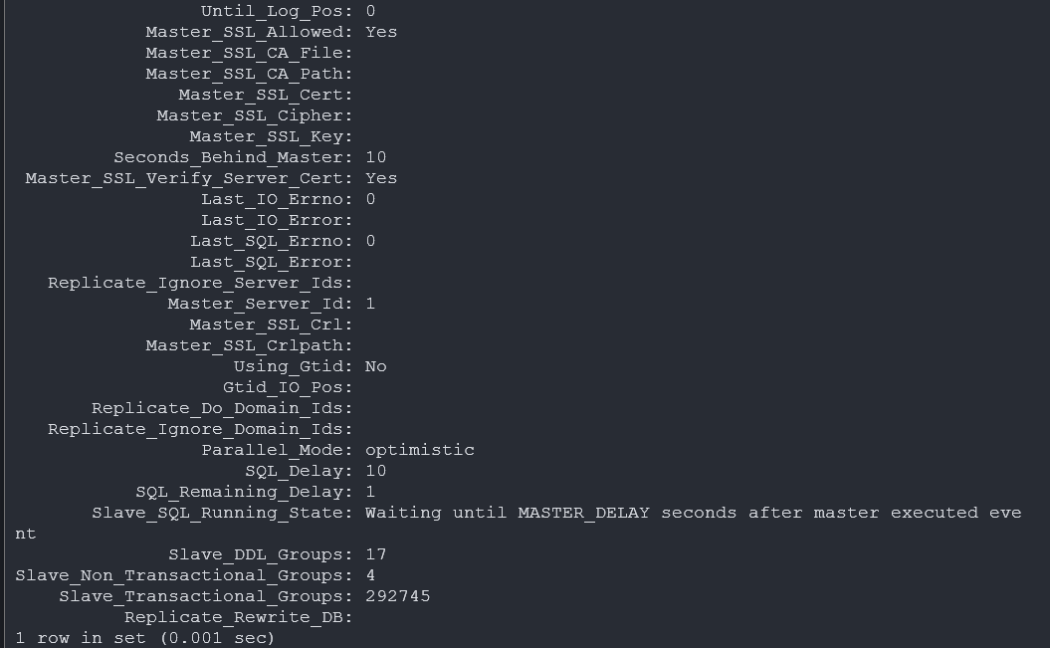Image resolution: width=1050 pixels, height=648 pixels.
Task: Click the MASTER_DELAY word in running state
Action: tap(583, 513)
